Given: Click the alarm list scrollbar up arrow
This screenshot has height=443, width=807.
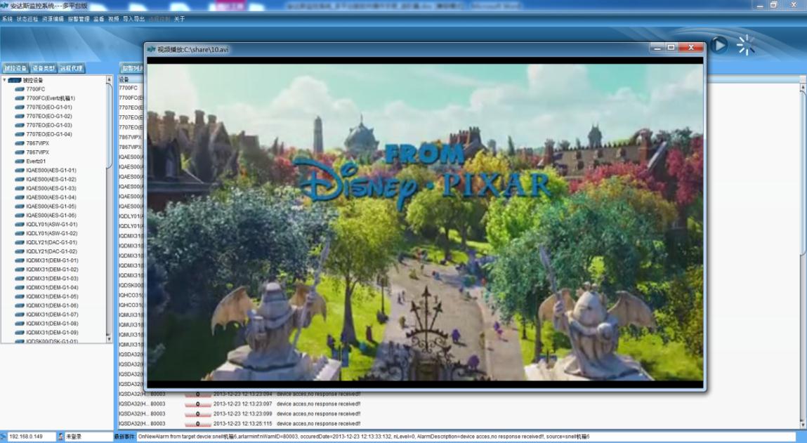Looking at the screenshot, I should click(x=803, y=88).
